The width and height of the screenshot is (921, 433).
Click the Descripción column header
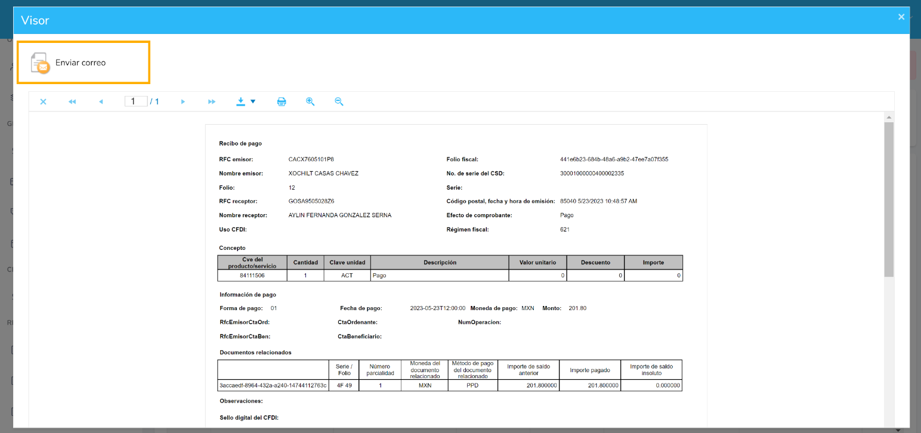440,262
